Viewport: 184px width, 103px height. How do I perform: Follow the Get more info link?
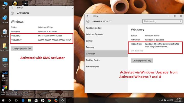coord(137,51)
